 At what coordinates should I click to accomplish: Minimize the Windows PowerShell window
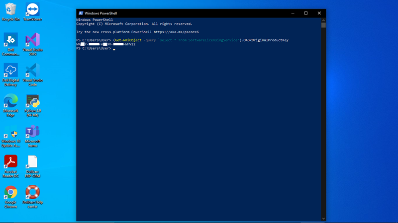click(292, 13)
